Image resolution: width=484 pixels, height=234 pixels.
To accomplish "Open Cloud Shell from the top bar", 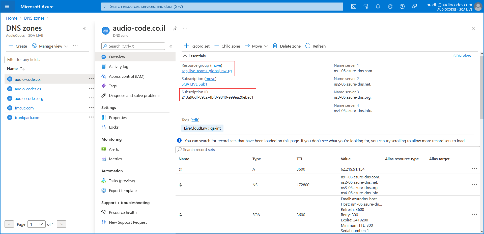I will [x=354, y=7].
